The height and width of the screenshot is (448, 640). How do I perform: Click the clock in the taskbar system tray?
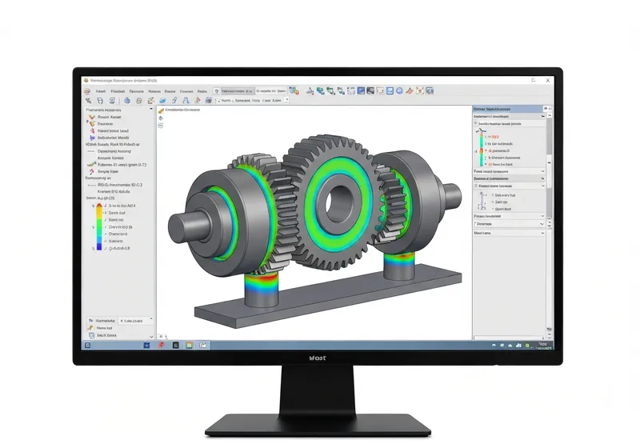[x=542, y=345]
